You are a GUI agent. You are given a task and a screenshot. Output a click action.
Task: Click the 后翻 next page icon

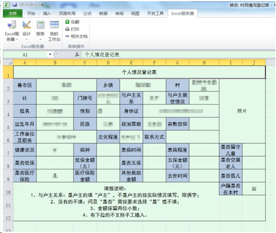coord(67,22)
